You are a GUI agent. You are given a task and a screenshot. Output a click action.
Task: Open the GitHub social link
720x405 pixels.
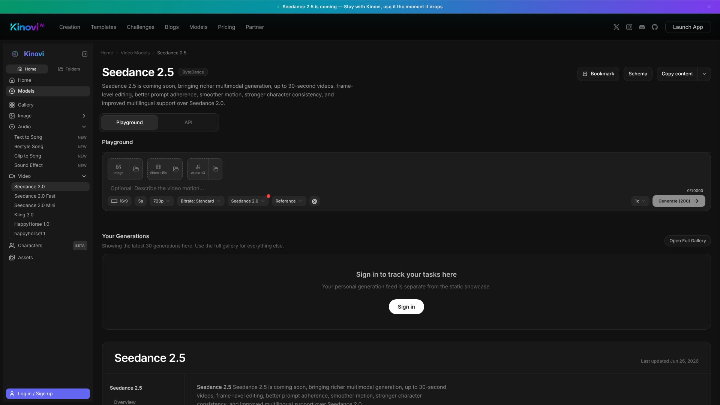point(655,27)
